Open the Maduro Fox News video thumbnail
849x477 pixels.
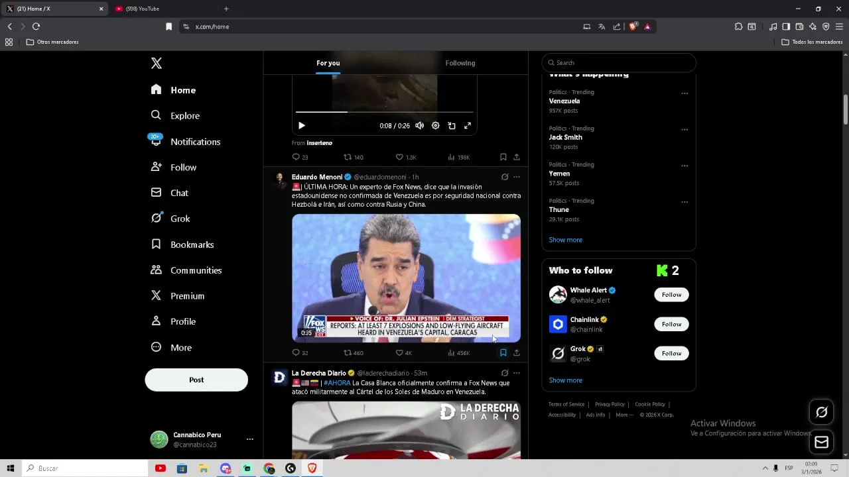pyautogui.click(x=406, y=278)
